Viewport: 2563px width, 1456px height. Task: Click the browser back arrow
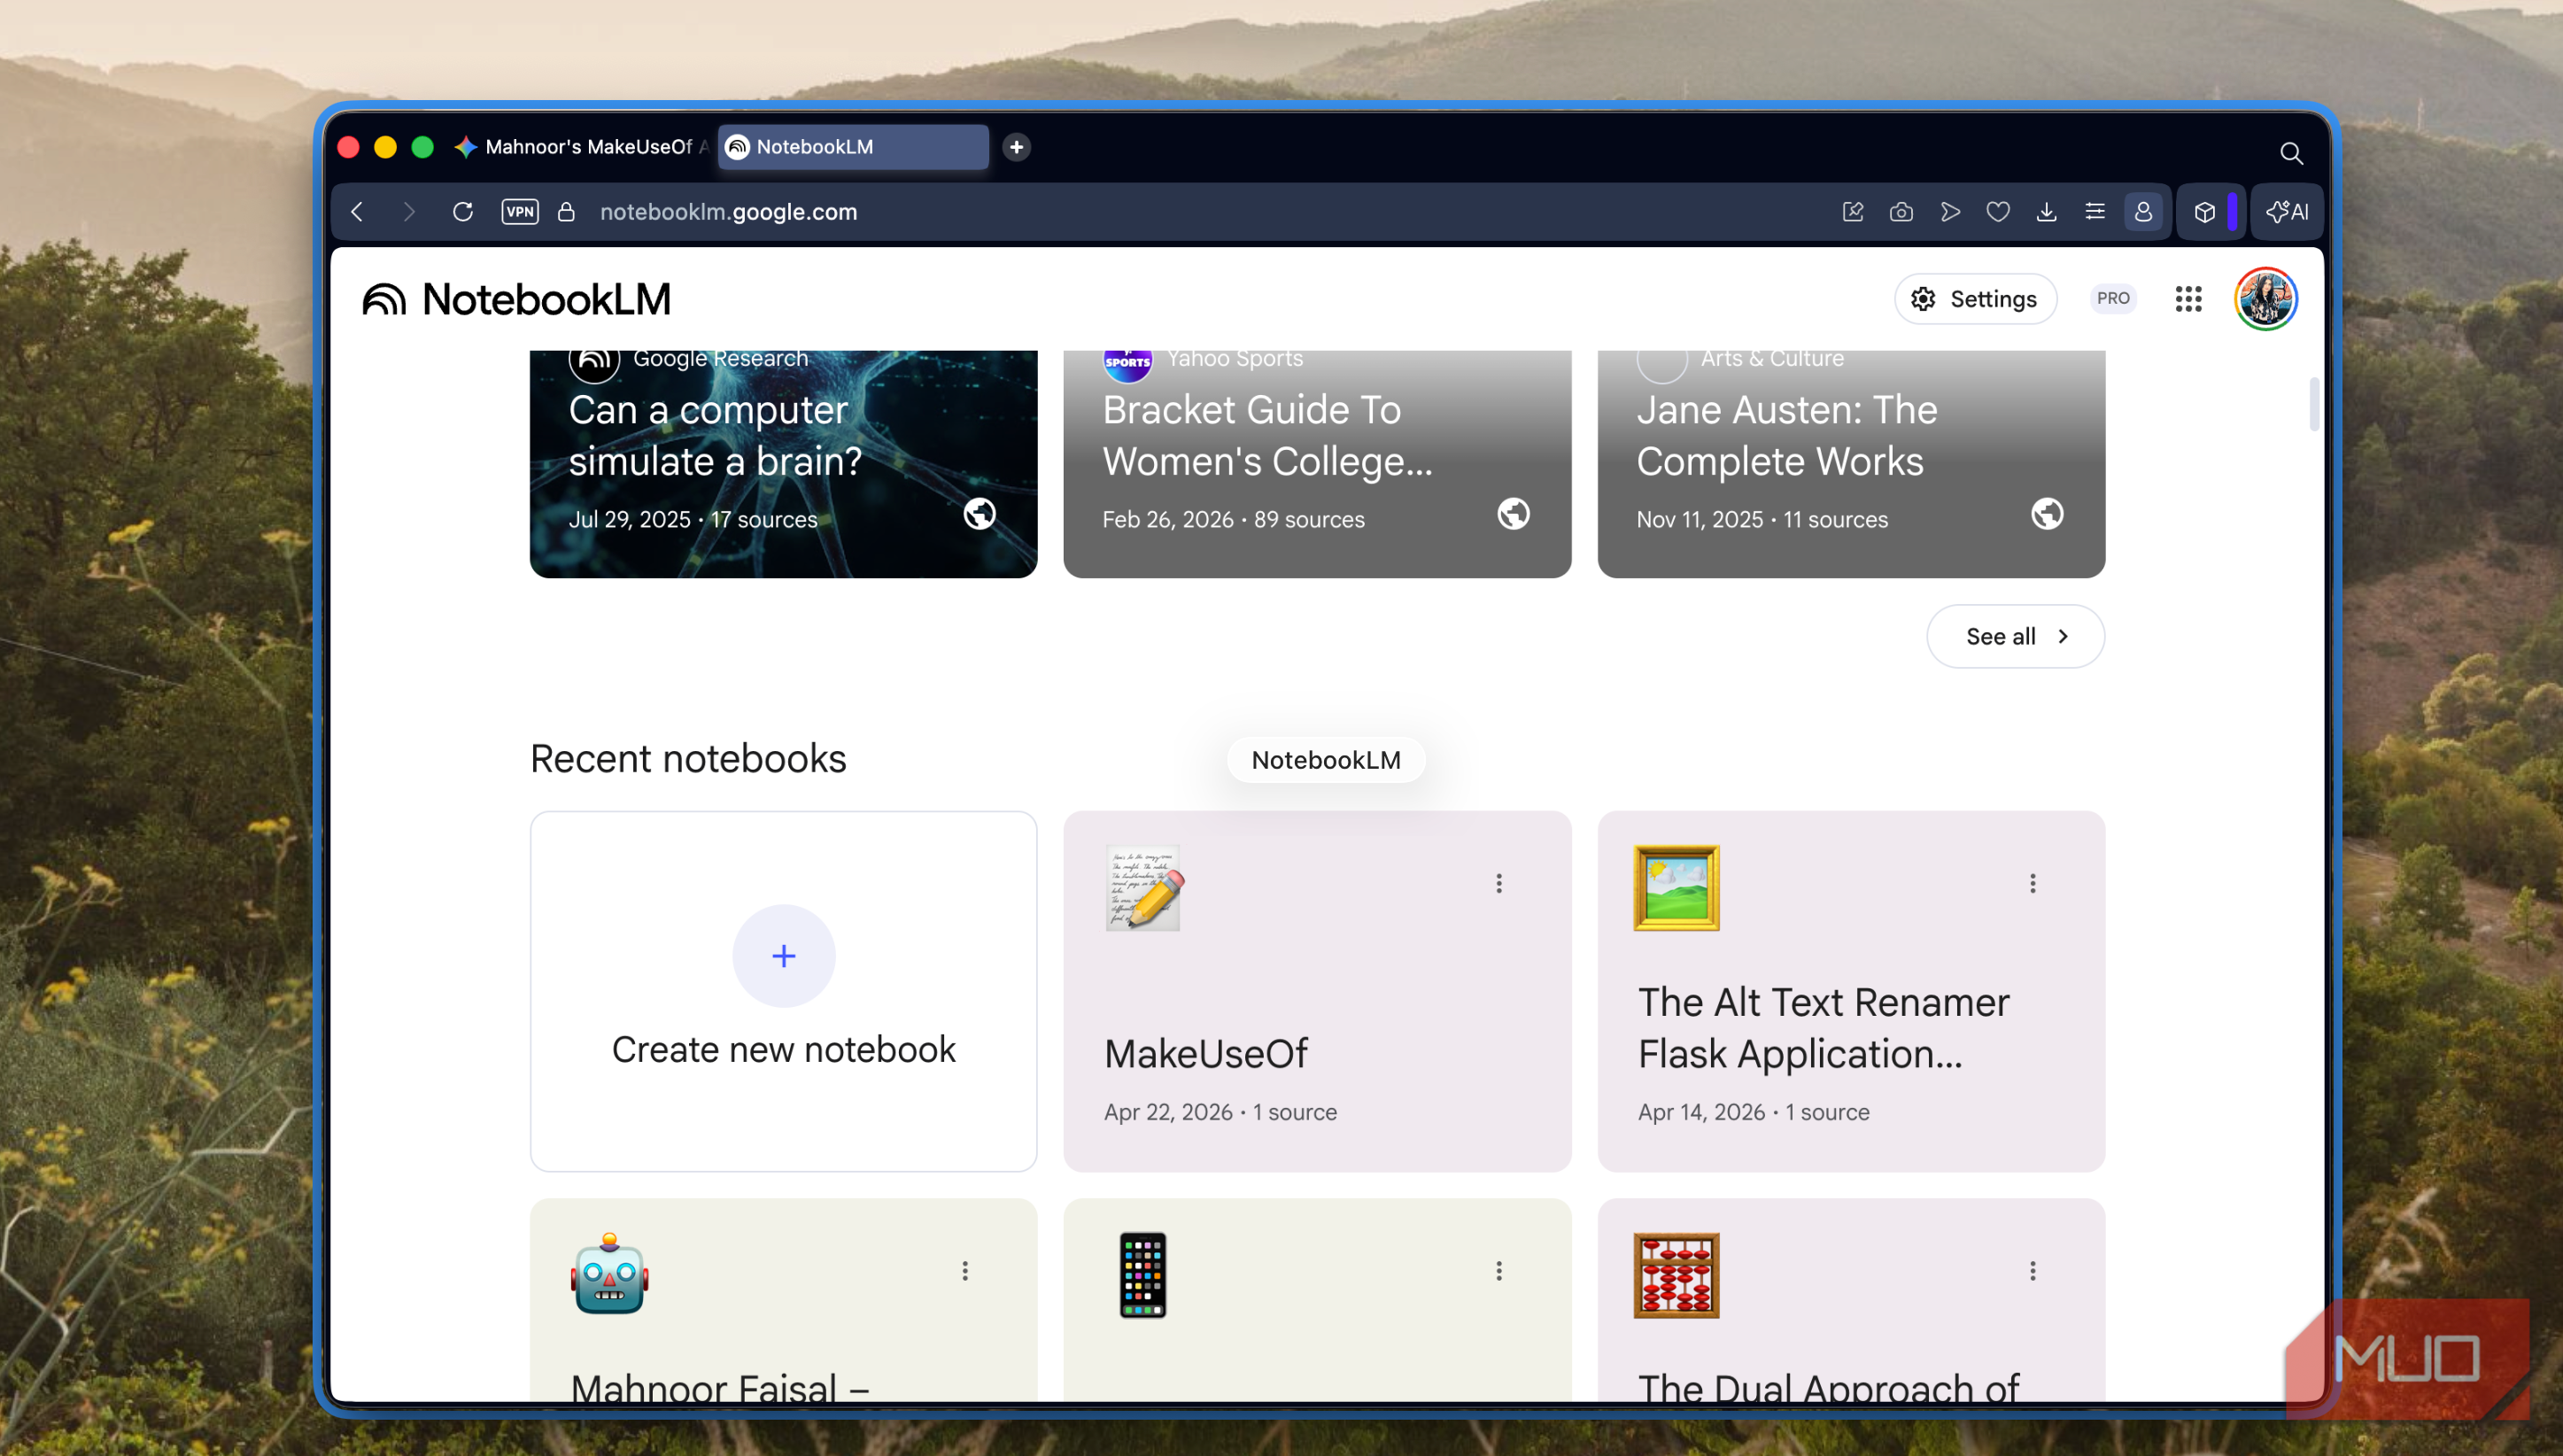tap(357, 212)
